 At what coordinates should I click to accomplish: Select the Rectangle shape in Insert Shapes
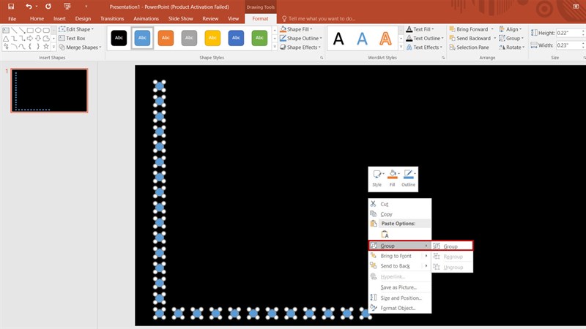[x=30, y=30]
